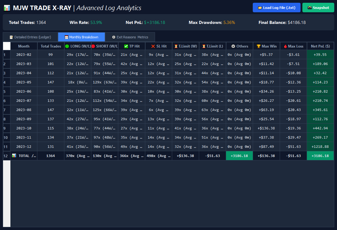The height and width of the screenshot is (230, 337).
Task: Select the table corner select-all cell
Action: (7, 46)
